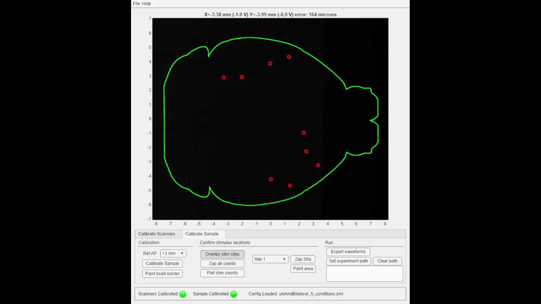The image size is (541, 304).
Task: Click the experiment path text box
Action: pyautogui.click(x=365, y=274)
